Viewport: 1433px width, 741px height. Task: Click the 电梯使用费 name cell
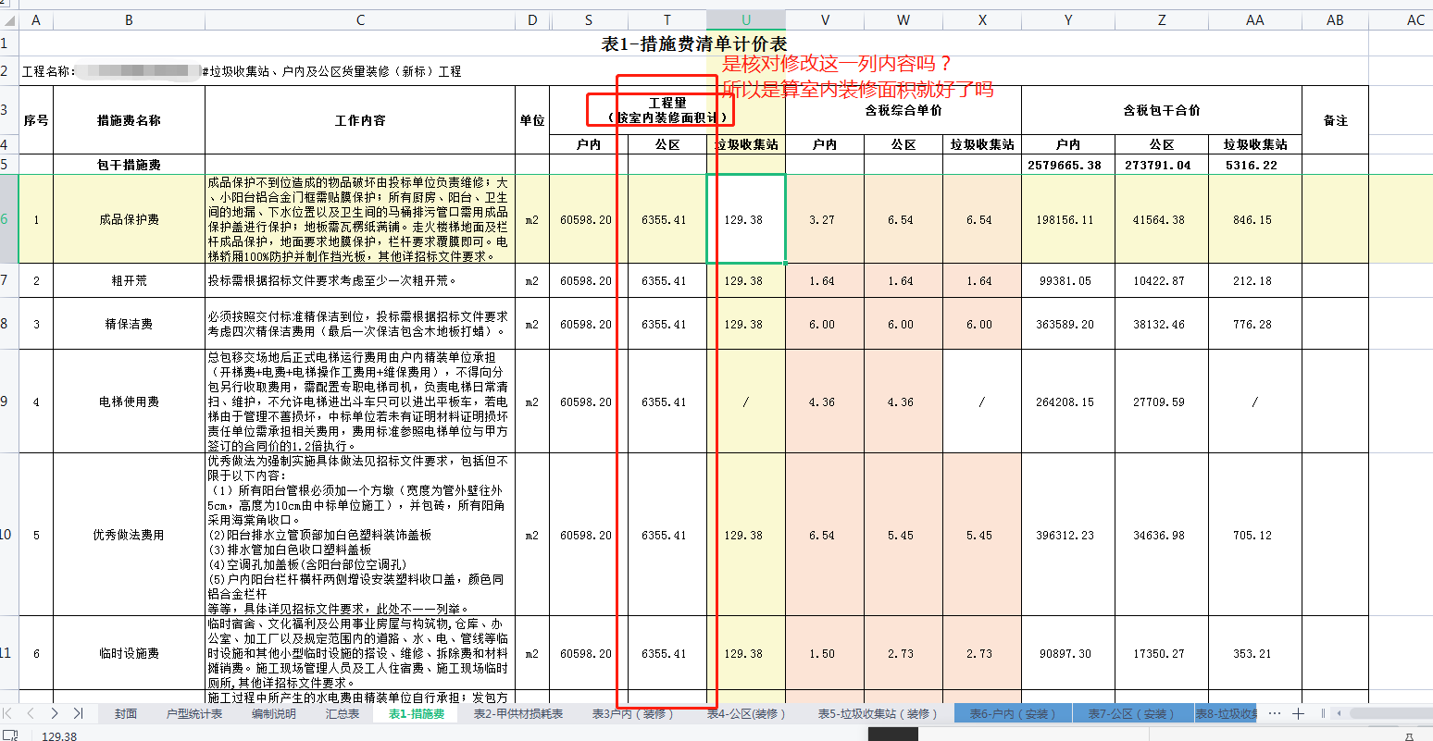click(x=129, y=401)
